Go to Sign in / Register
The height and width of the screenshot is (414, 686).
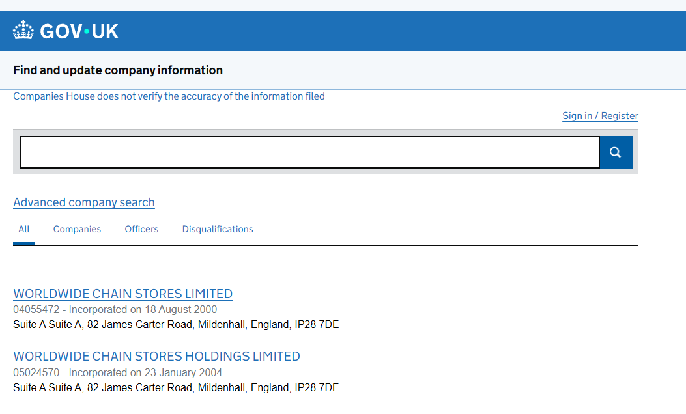tap(600, 116)
